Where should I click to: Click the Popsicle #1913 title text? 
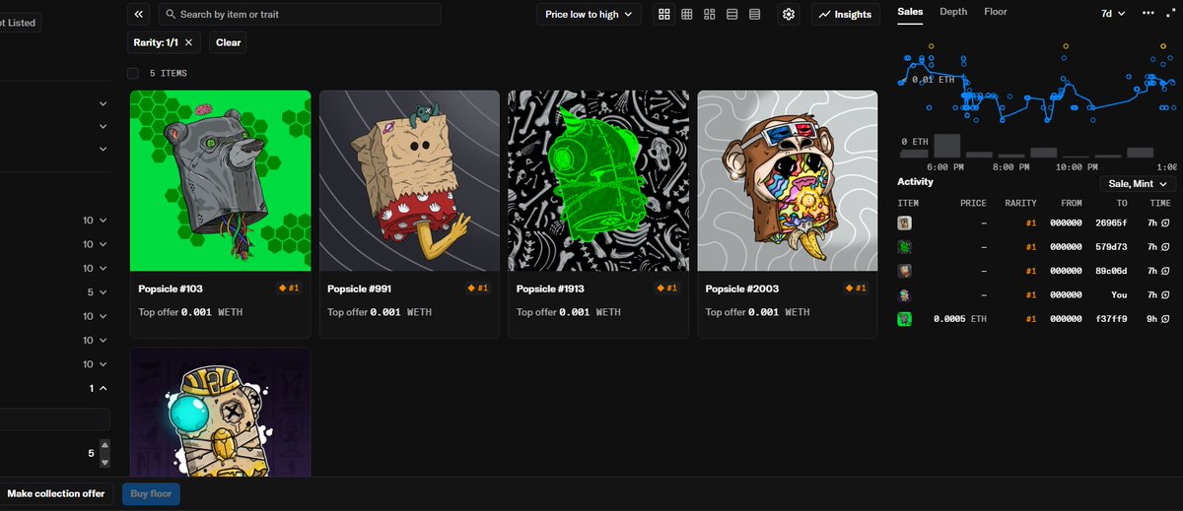click(x=551, y=288)
